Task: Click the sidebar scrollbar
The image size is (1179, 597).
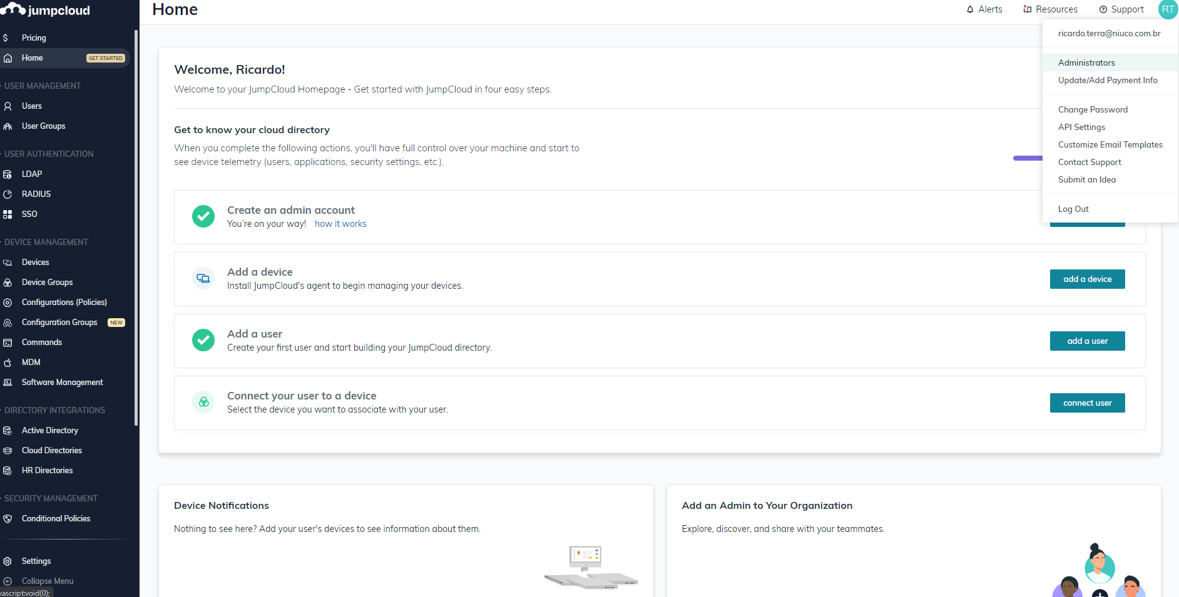Action: pos(136,228)
